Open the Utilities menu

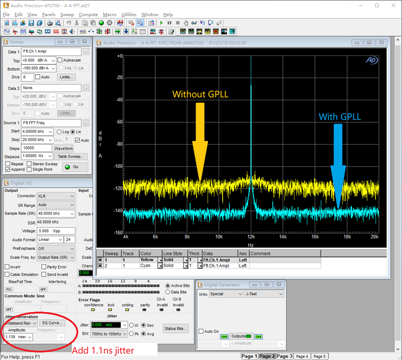pos(129,15)
